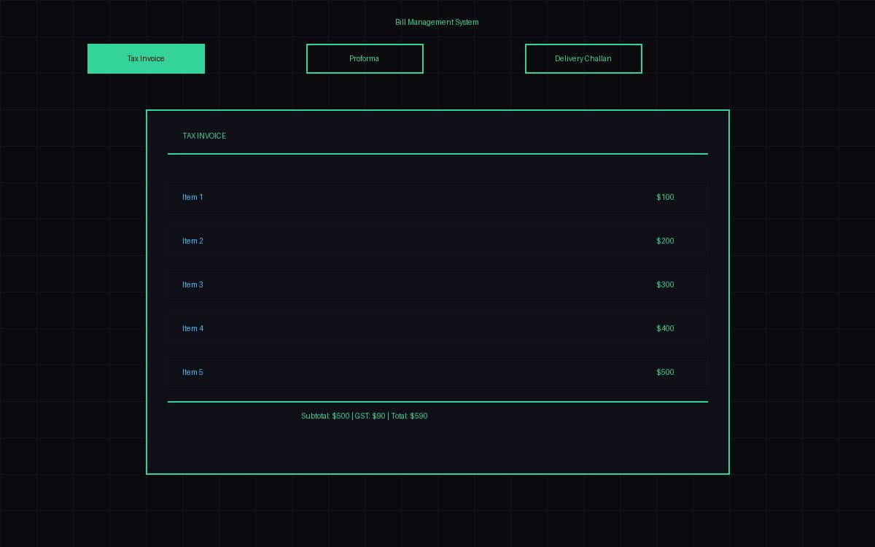This screenshot has width=875, height=547.
Task: Select the Item 5 row
Action: pos(437,372)
